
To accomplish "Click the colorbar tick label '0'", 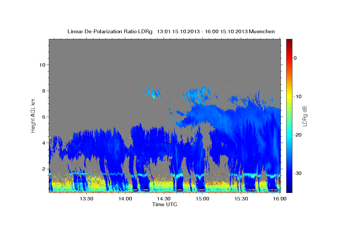I will pos(295,58).
